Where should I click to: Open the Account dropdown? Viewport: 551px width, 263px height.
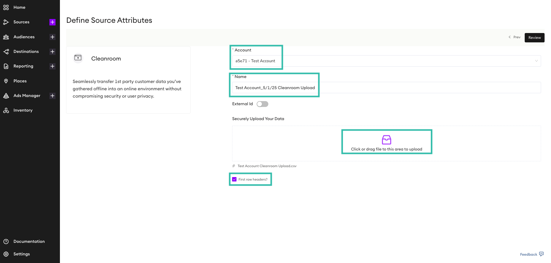click(x=386, y=61)
